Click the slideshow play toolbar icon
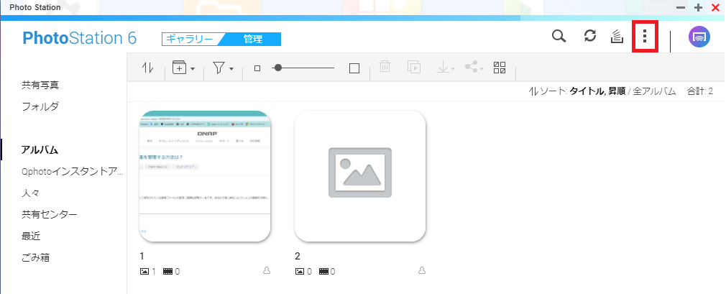Viewport: 726px width, 294px height. tap(413, 67)
